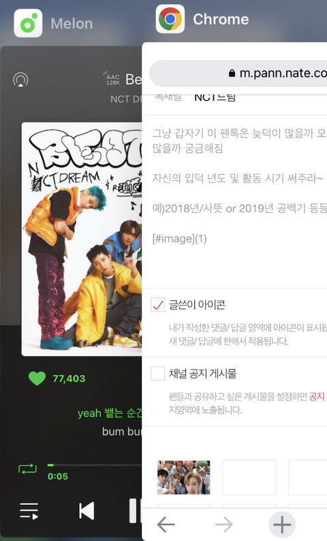This screenshot has height=541, width=327.
Task: Tap the Chrome app icon
Action: (x=170, y=19)
